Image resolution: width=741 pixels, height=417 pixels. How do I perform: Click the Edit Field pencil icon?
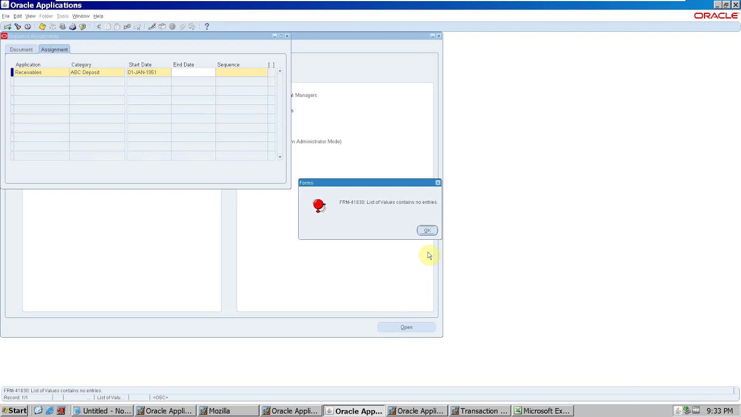pyautogui.click(x=152, y=27)
